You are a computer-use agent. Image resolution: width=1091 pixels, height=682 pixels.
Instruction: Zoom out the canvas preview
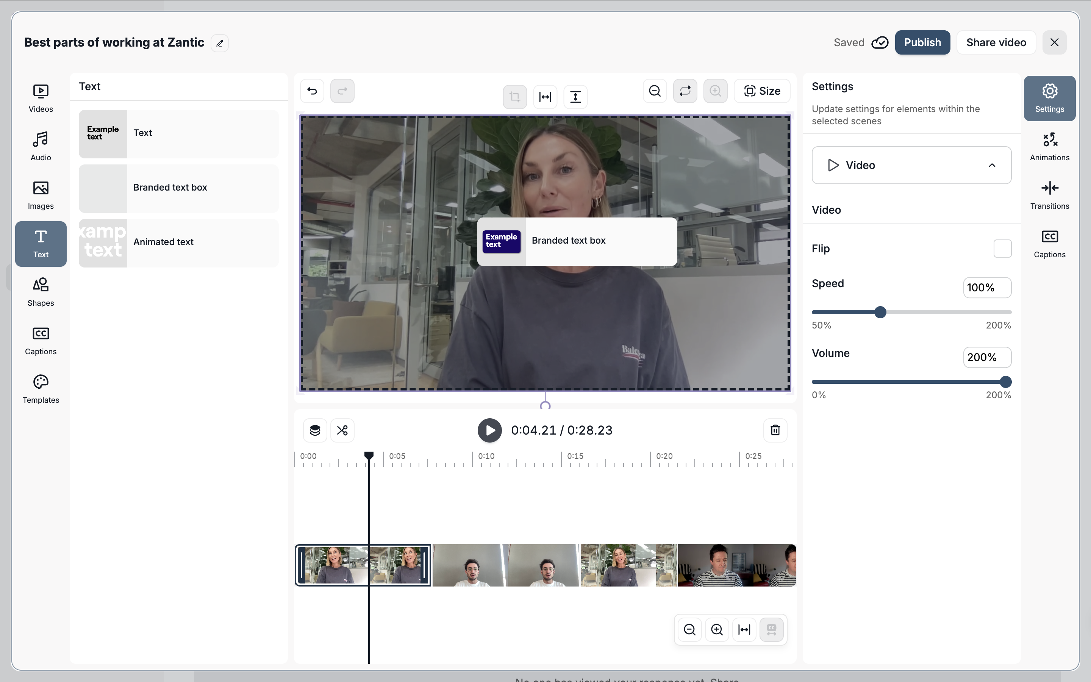coord(655,91)
